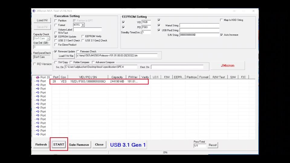Viewport: 290px width, 163px height.
Task: Select the Port 20 USB device icon
Action: click(x=38, y=77)
